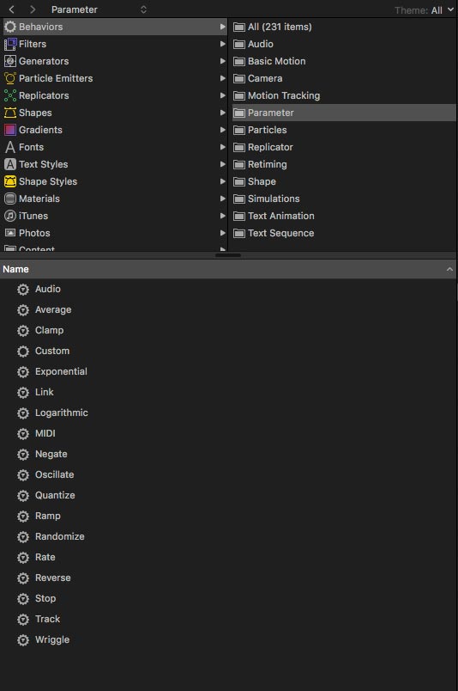Open the Parameter path pop-up menu
The height and width of the screenshot is (691, 458).
pos(99,9)
